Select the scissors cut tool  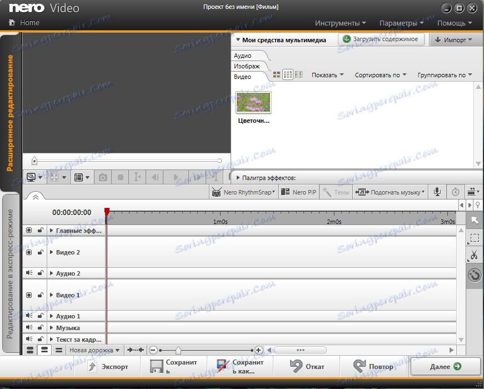coord(474,255)
